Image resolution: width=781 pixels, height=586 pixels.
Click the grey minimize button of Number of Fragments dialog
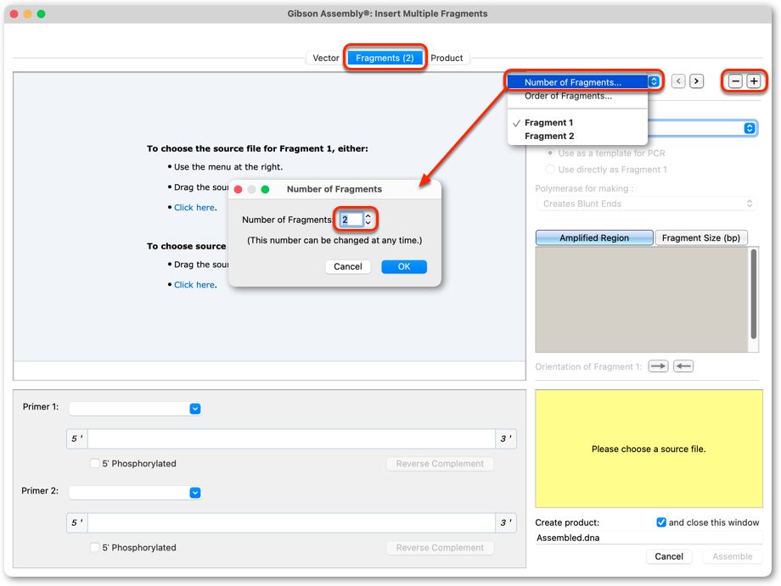[251, 189]
